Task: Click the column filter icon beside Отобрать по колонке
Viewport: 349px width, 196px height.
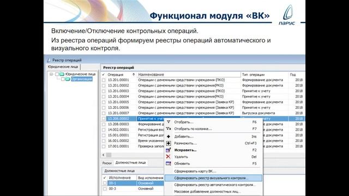Action: [169, 128]
